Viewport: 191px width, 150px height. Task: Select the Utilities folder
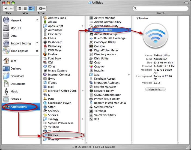tap(63, 135)
